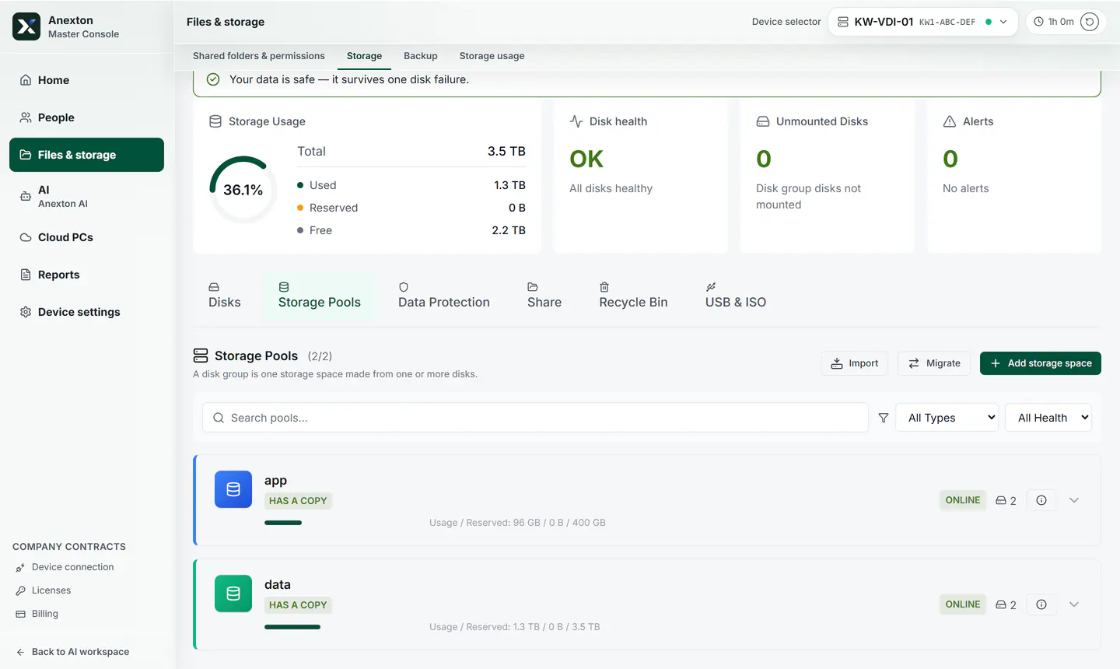Click the Migrate button
The width and height of the screenshot is (1120, 669).
[x=934, y=363]
